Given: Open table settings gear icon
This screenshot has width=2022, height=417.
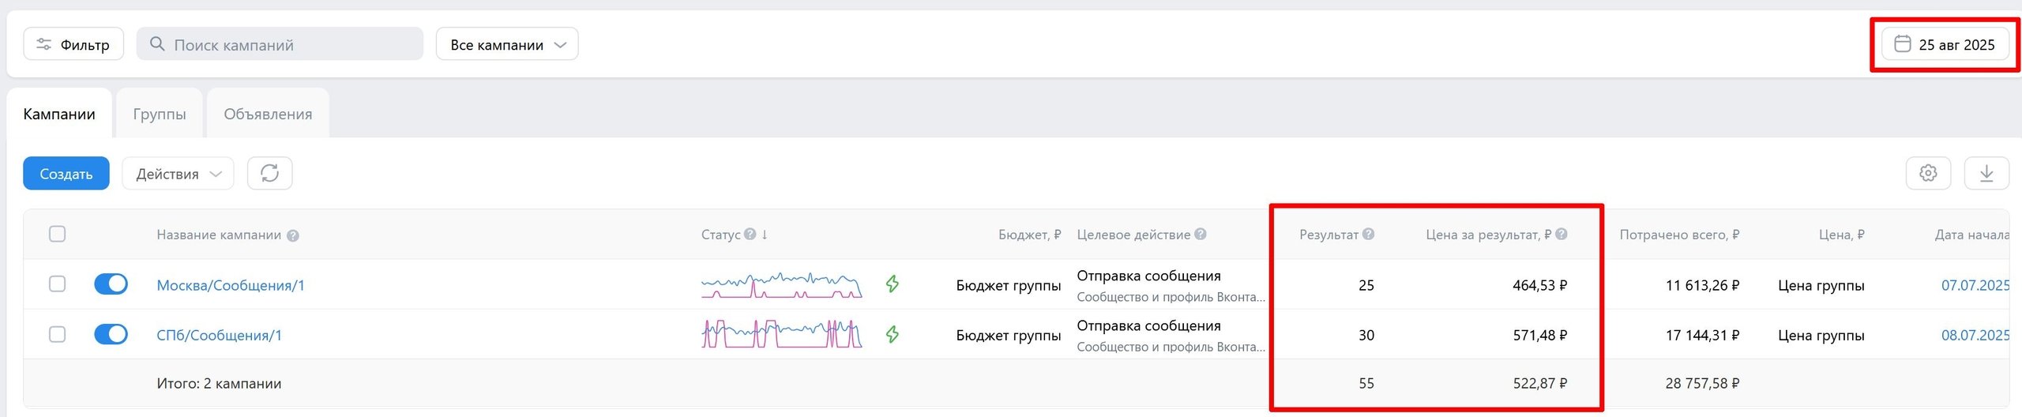Looking at the screenshot, I should [x=1928, y=174].
